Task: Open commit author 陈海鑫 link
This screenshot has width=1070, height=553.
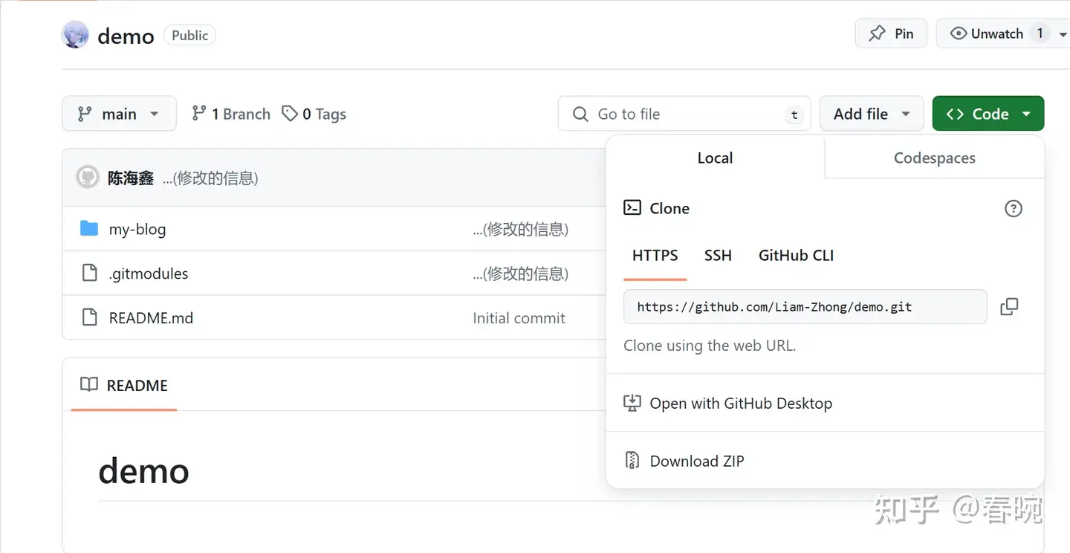Action: point(131,178)
